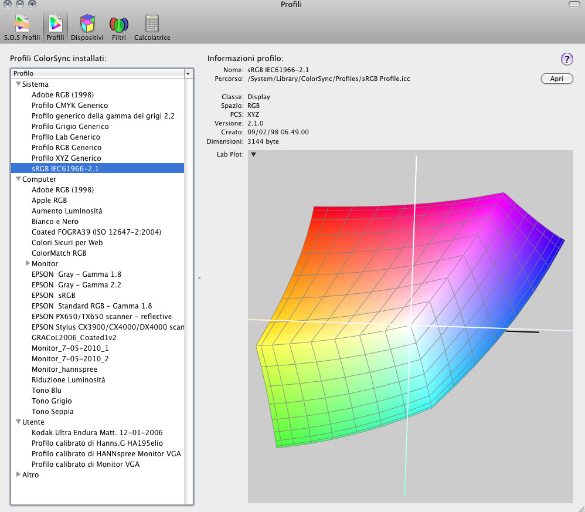Select Adobe RGB (1998) under Sistema
This screenshot has height=512, width=585.
(63, 95)
